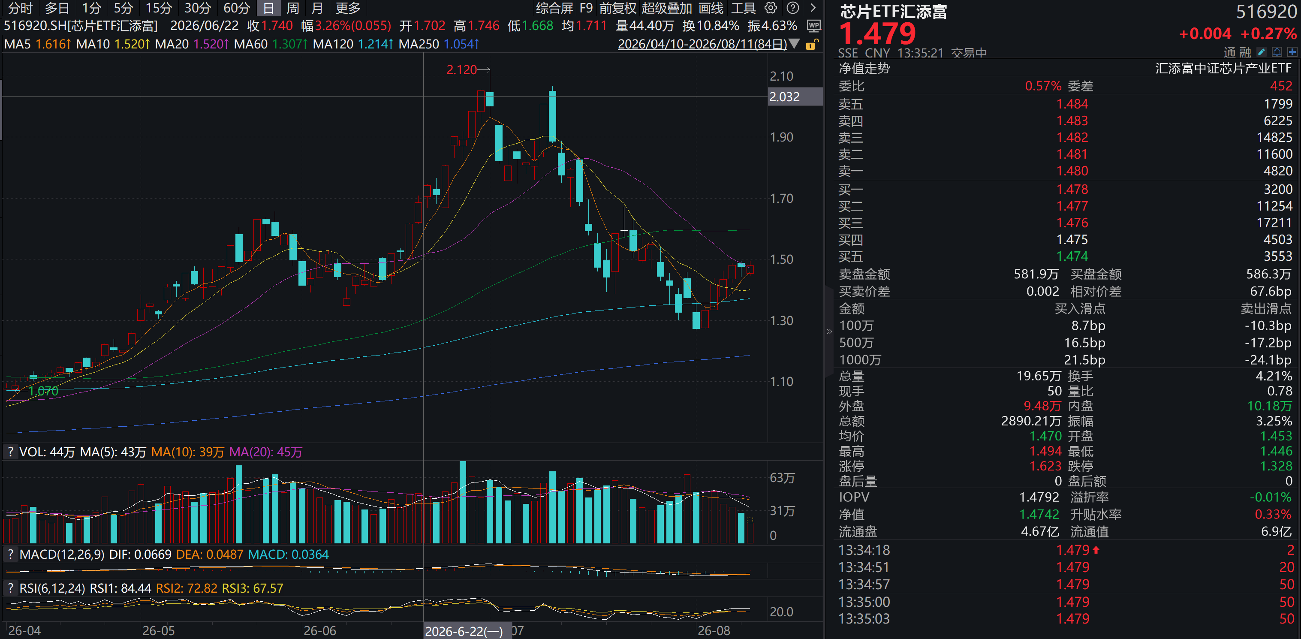The image size is (1301, 639).
Task: Collapse the quote side panel
Action: click(x=829, y=332)
